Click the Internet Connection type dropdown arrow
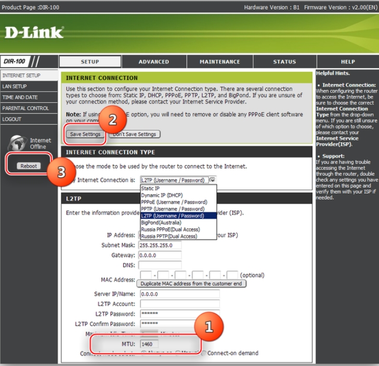 coord(213,180)
